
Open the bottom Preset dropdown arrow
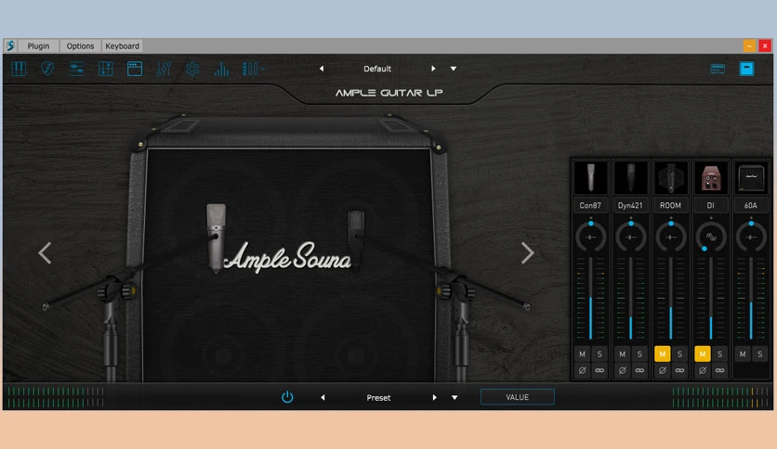[454, 398]
